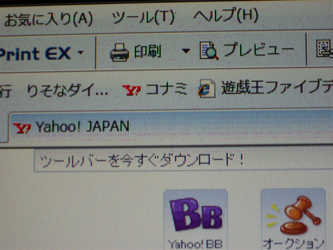This screenshot has height=250, width=333.
Task: Click the IE page icon beside 遊戯王
Action: (207, 88)
